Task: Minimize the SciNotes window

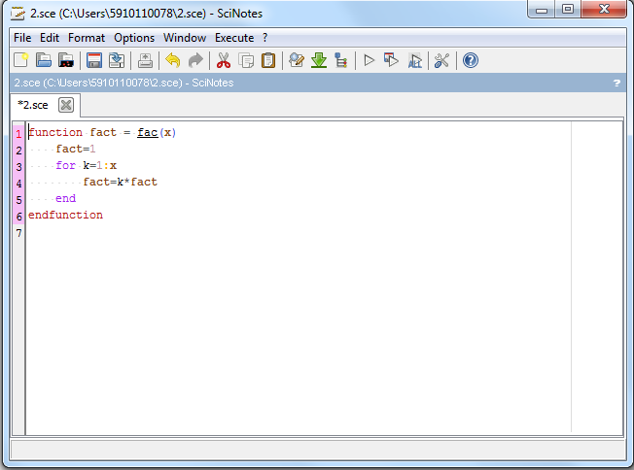Action: 542,9
